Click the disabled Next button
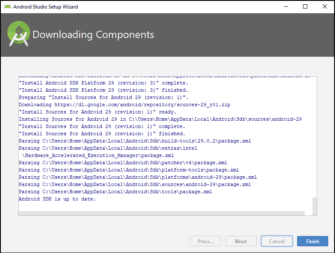This screenshot has height=253, width=335. 241,241
